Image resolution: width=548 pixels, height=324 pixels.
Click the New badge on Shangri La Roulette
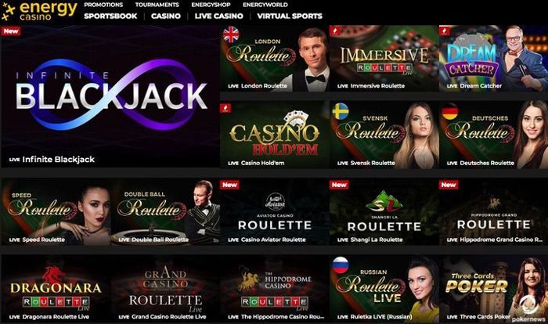pos(339,185)
